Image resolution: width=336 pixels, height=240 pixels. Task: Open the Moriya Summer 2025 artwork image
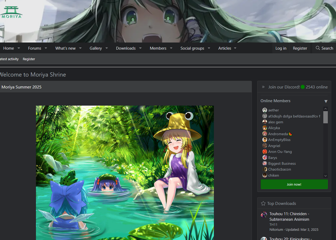point(125,173)
